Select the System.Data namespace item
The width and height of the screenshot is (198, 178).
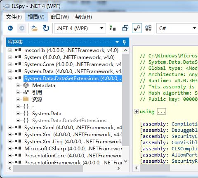(x=47, y=114)
